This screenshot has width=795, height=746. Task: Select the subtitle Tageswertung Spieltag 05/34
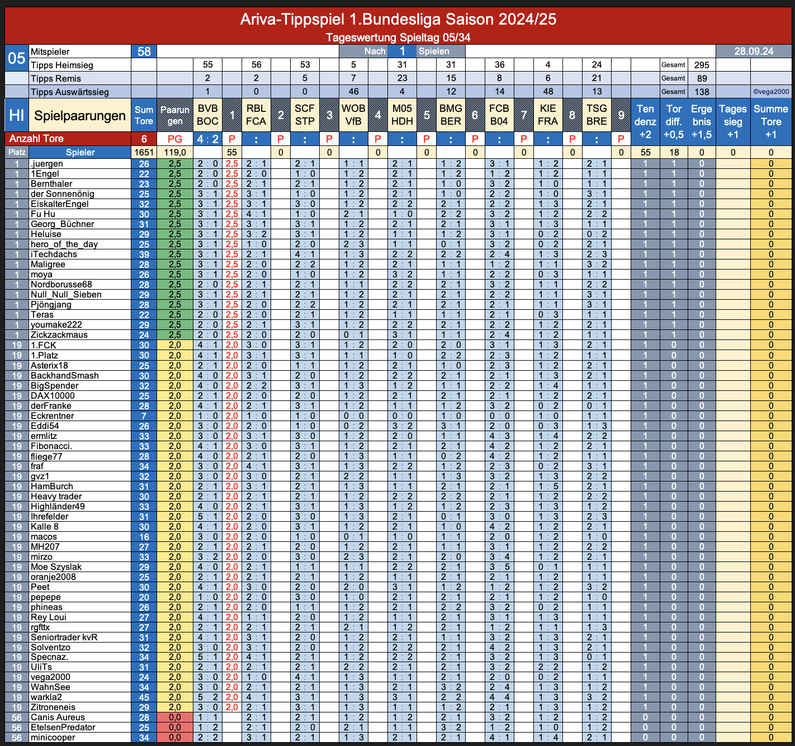pos(398,37)
